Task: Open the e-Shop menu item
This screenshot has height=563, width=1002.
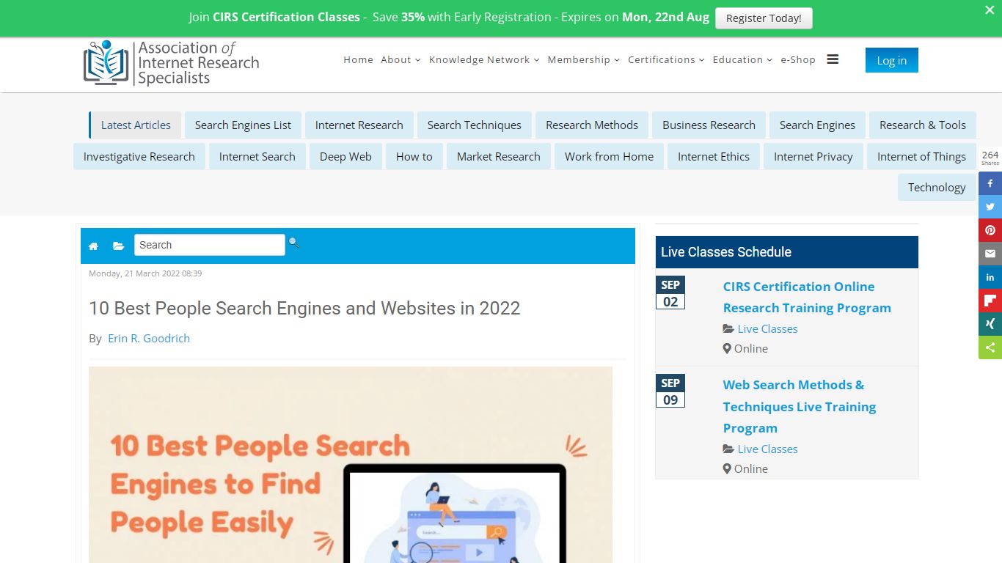Action: (x=798, y=60)
